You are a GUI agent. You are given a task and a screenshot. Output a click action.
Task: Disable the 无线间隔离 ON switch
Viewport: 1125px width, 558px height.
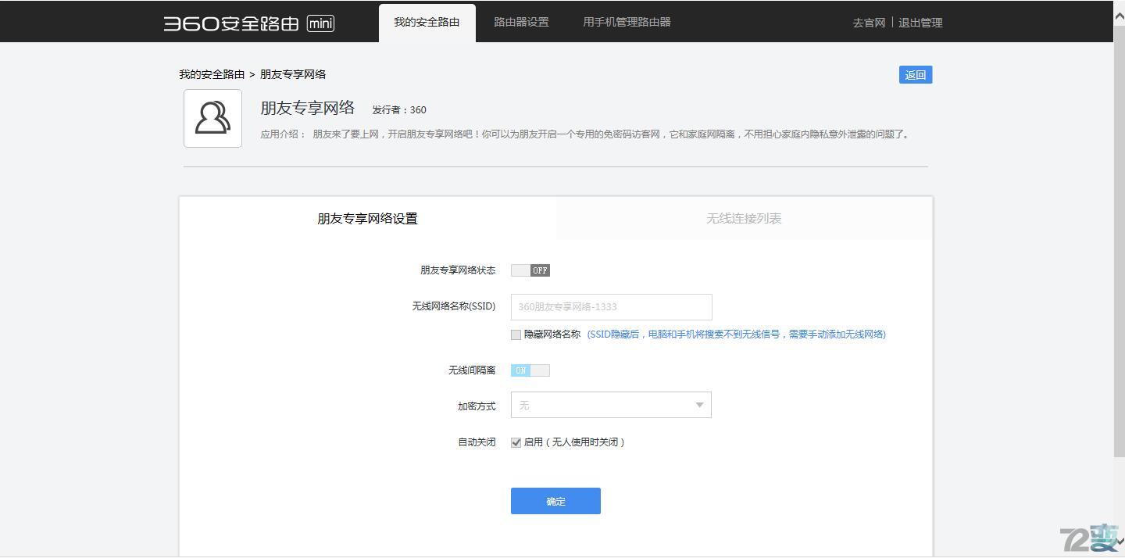[530, 370]
